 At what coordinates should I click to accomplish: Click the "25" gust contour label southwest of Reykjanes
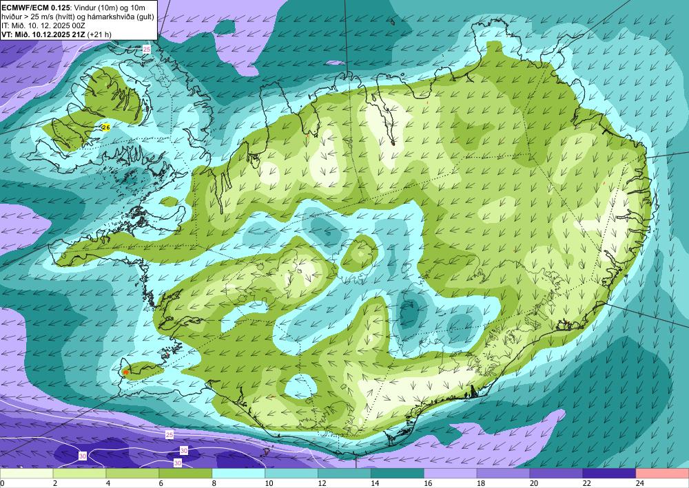click(169, 435)
